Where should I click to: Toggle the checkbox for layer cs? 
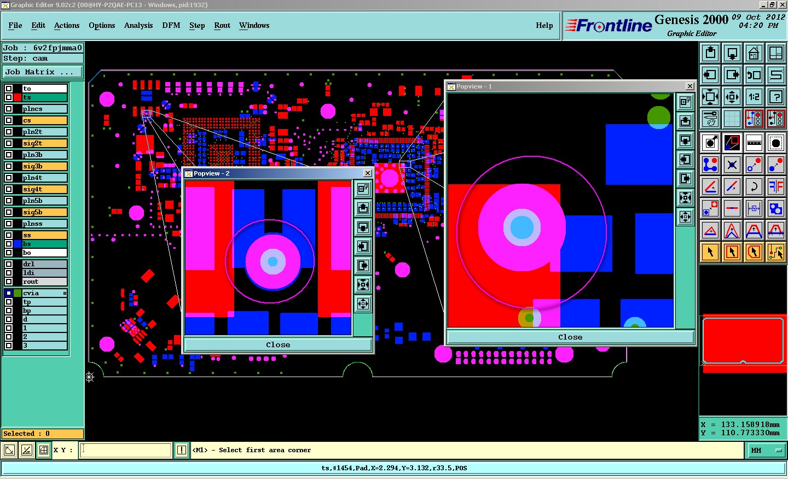(x=9, y=120)
